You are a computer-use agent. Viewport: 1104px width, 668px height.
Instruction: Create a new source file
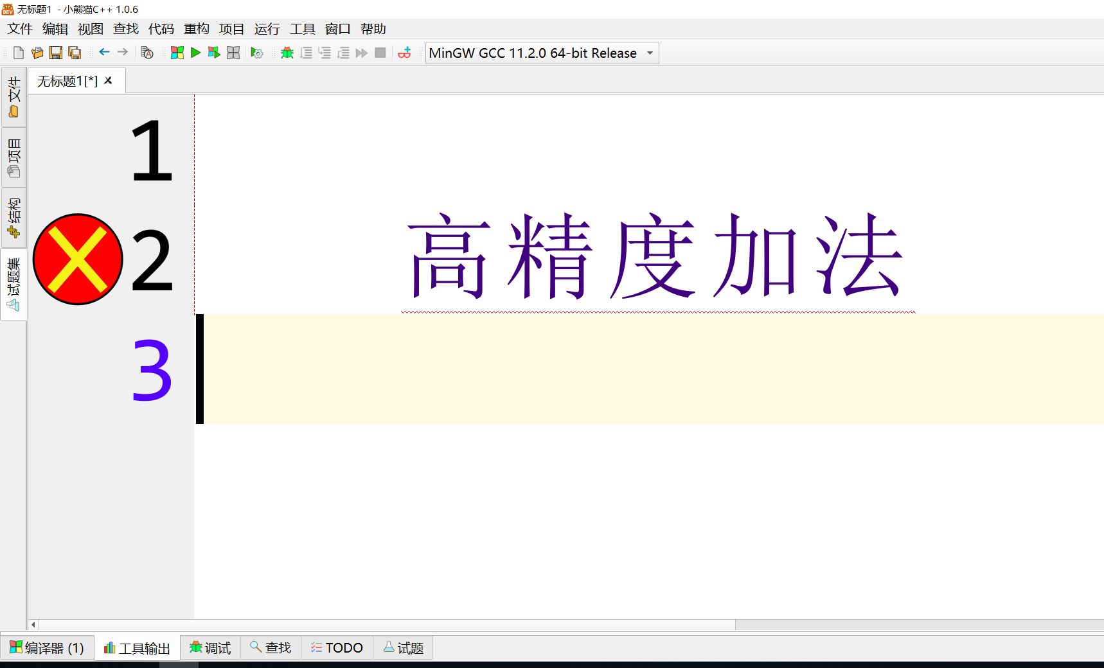pyautogui.click(x=17, y=53)
